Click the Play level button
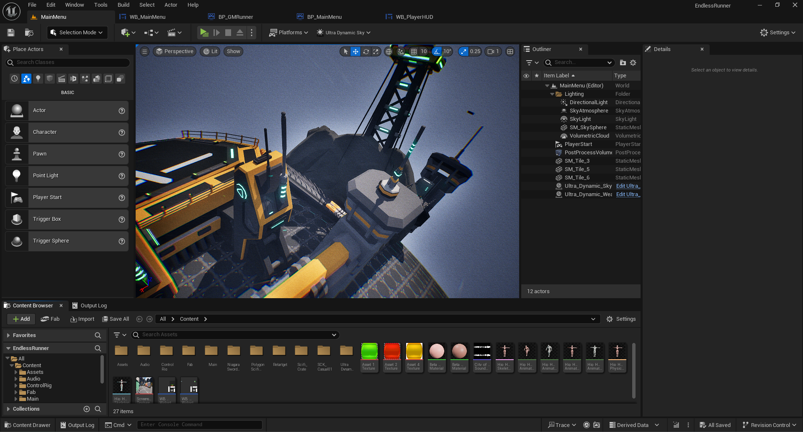 204,33
